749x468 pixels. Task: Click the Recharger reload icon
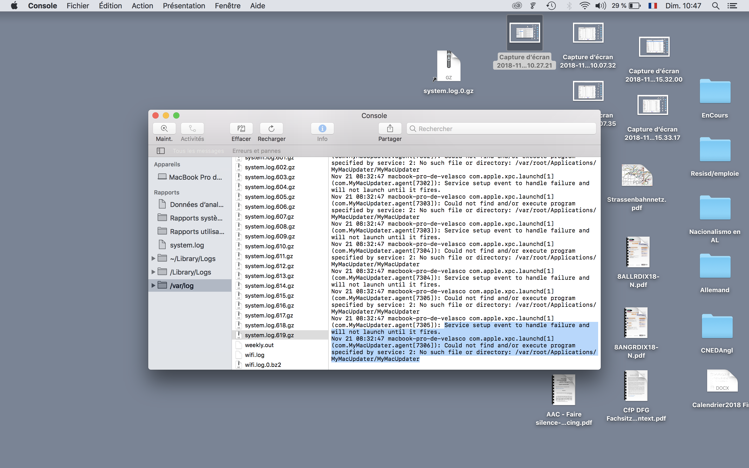(272, 128)
